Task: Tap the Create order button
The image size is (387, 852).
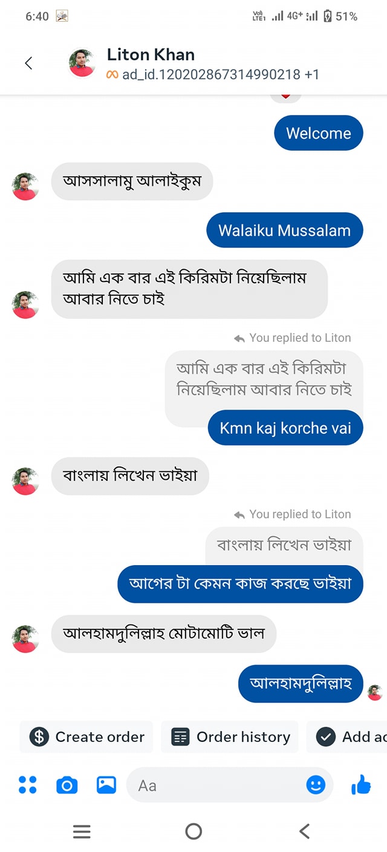Action: [87, 736]
